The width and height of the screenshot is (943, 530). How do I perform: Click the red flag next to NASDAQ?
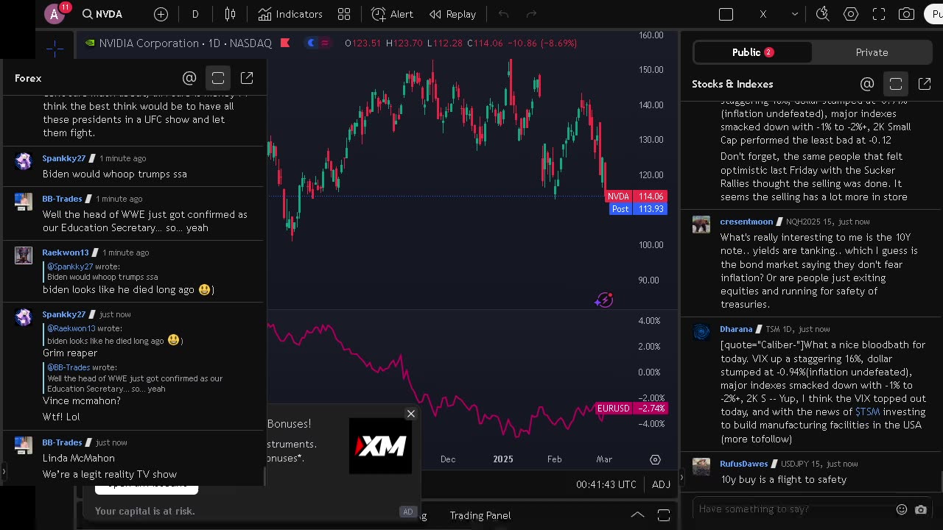coord(285,43)
